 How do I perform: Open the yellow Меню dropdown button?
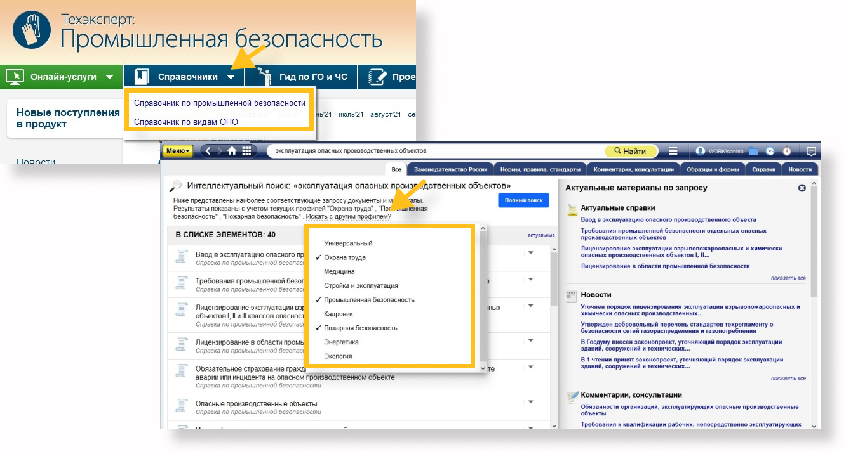click(178, 151)
